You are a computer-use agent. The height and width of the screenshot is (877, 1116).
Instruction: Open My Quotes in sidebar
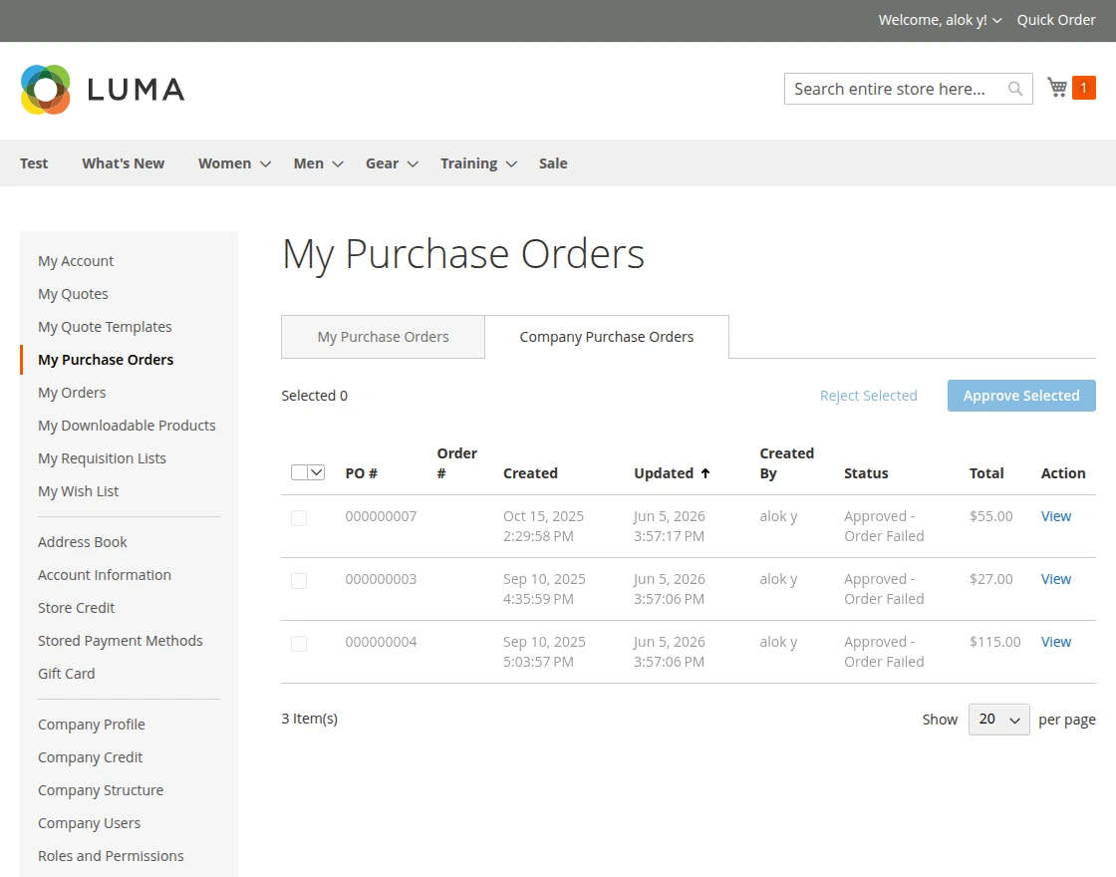pyautogui.click(x=73, y=294)
